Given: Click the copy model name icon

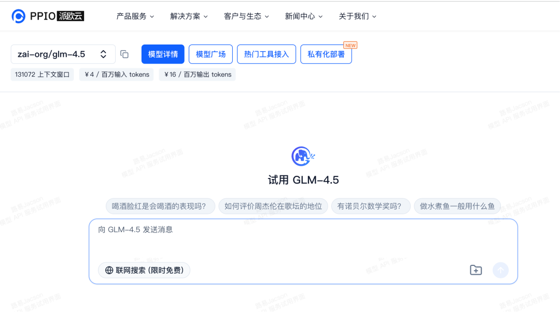Looking at the screenshot, I should [124, 54].
